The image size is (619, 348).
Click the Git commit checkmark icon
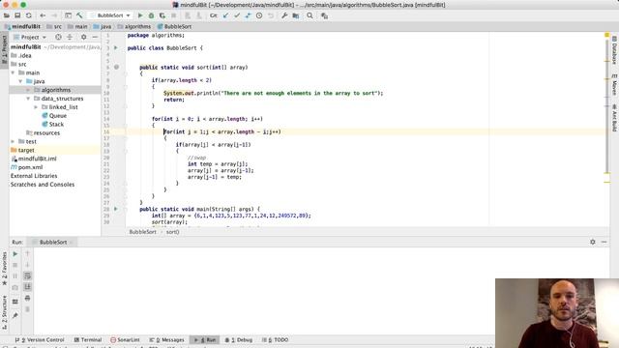237,15
